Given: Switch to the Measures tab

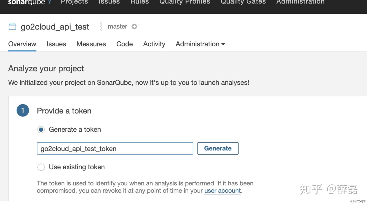Looking at the screenshot, I should pyautogui.click(x=91, y=44).
